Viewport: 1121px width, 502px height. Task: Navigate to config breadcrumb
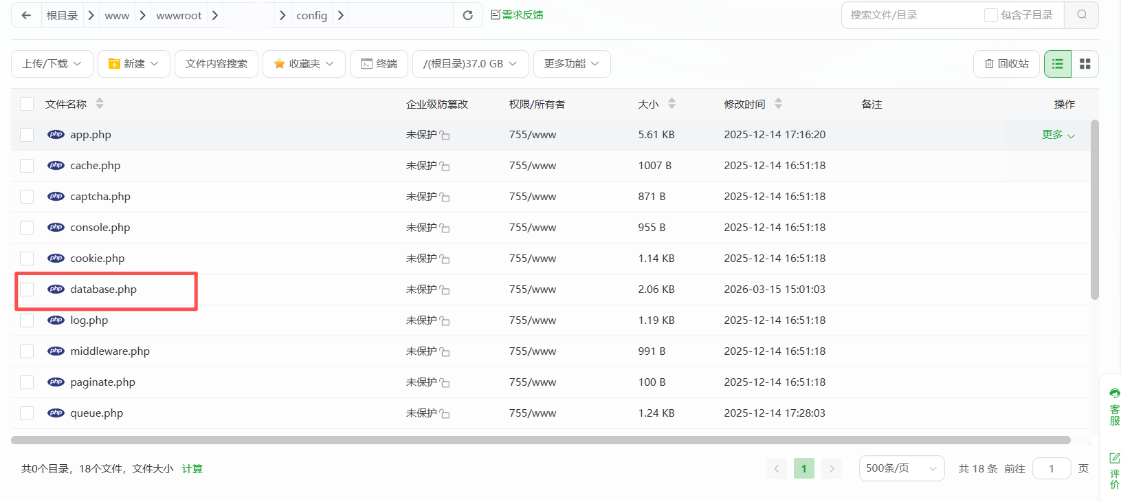(x=311, y=16)
